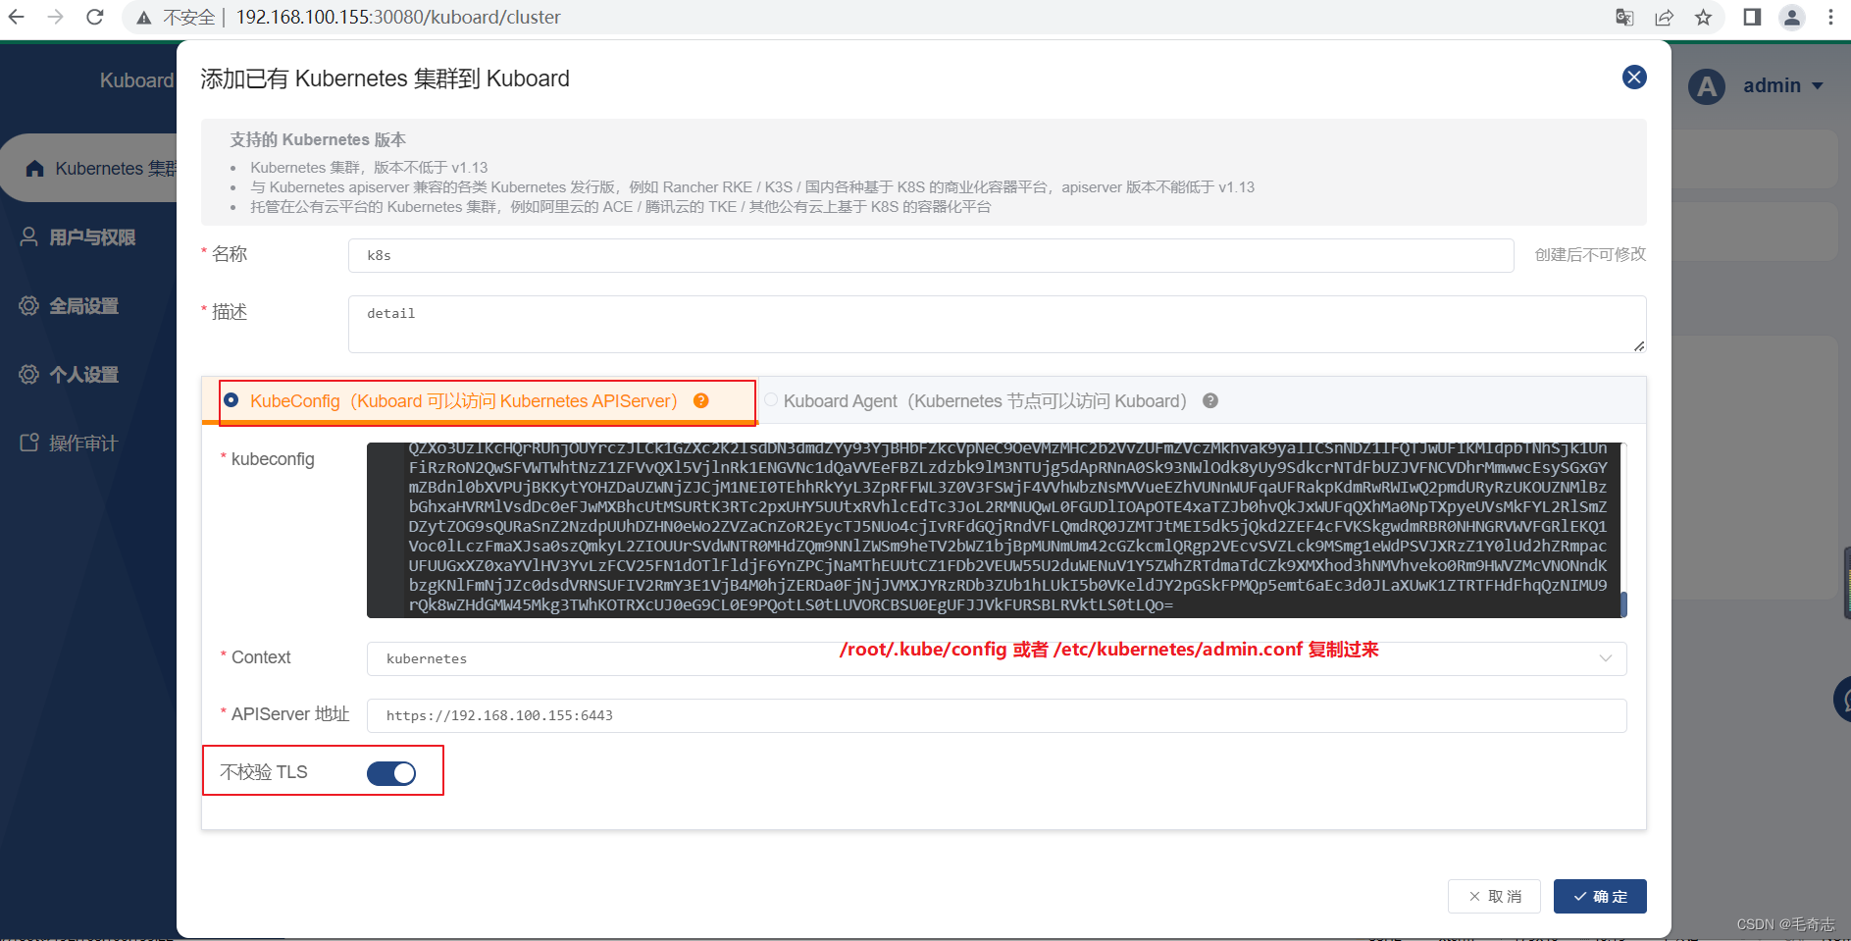Open the browser profile avatar

point(1792,17)
